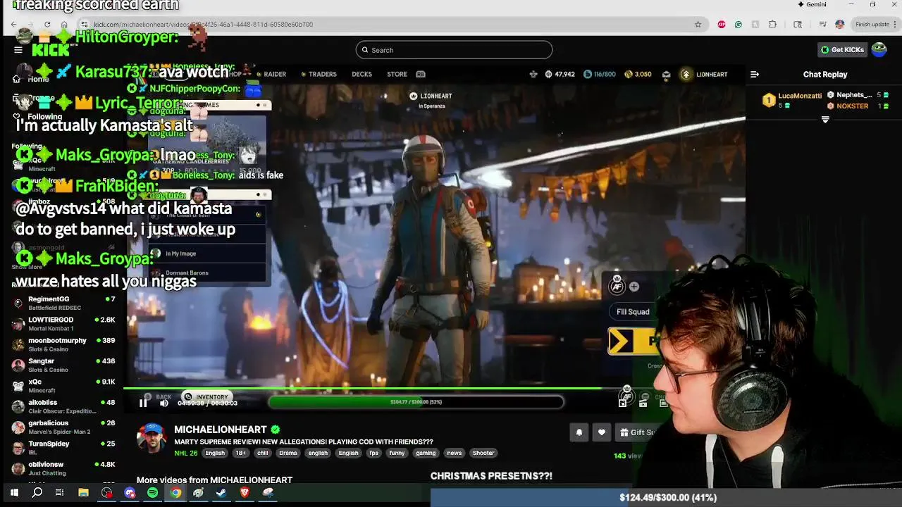Open aikobliss channel in sidebar

coord(63,406)
